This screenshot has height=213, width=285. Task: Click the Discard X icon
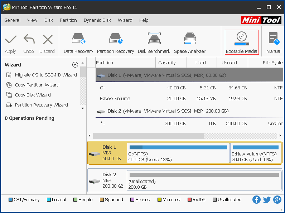point(48,40)
